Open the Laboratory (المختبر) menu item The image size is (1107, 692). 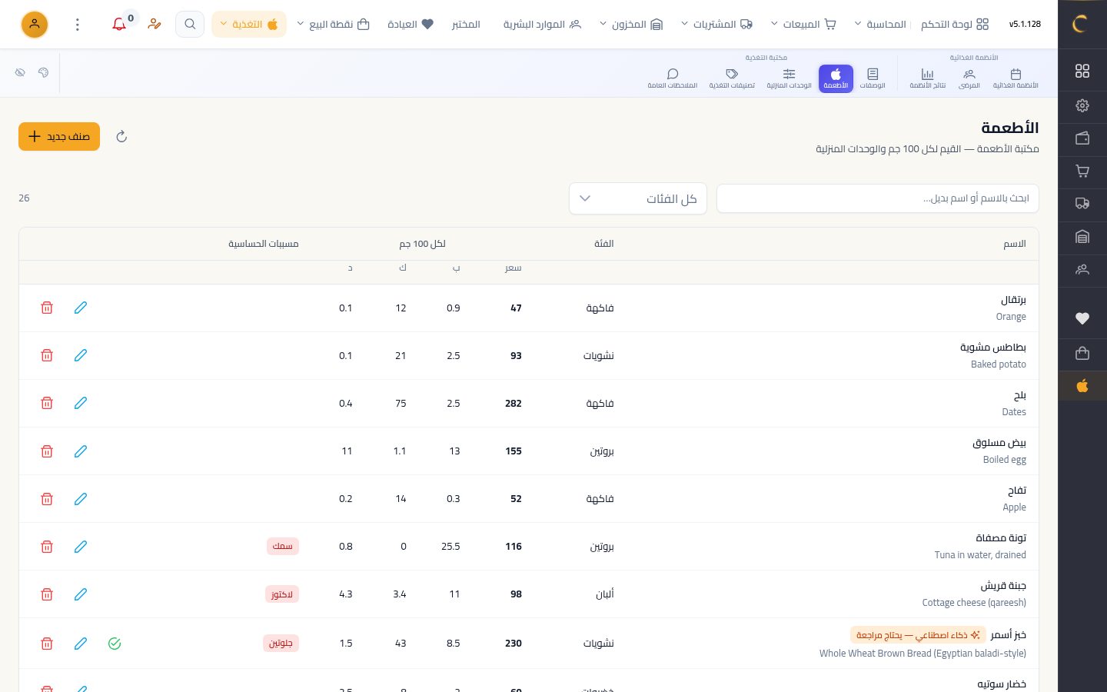click(x=465, y=25)
